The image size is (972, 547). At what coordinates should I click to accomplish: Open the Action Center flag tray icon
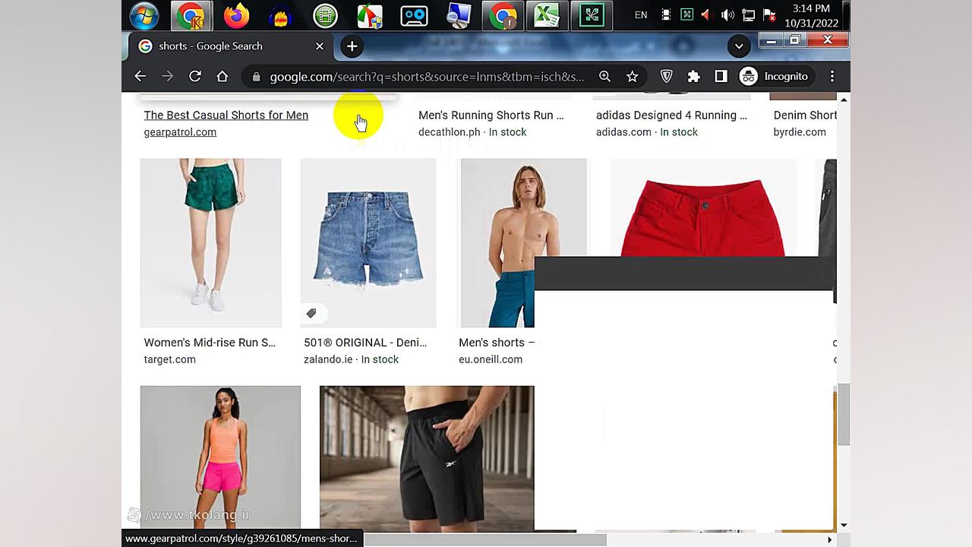point(768,15)
